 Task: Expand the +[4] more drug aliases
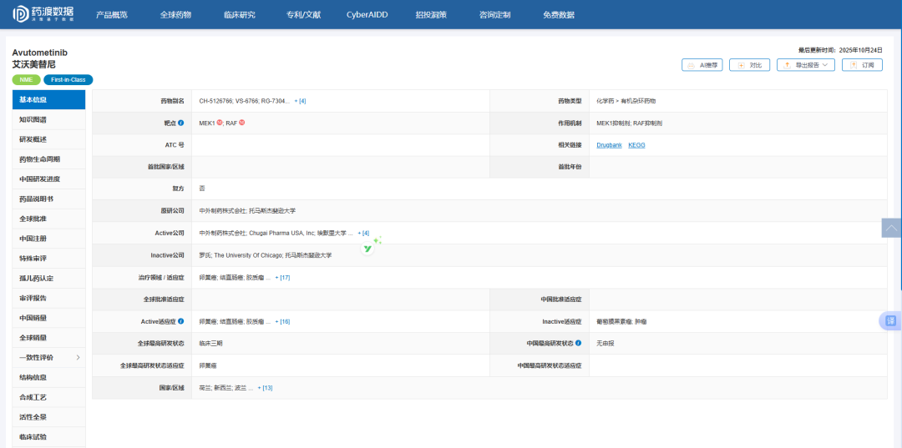tap(300, 101)
